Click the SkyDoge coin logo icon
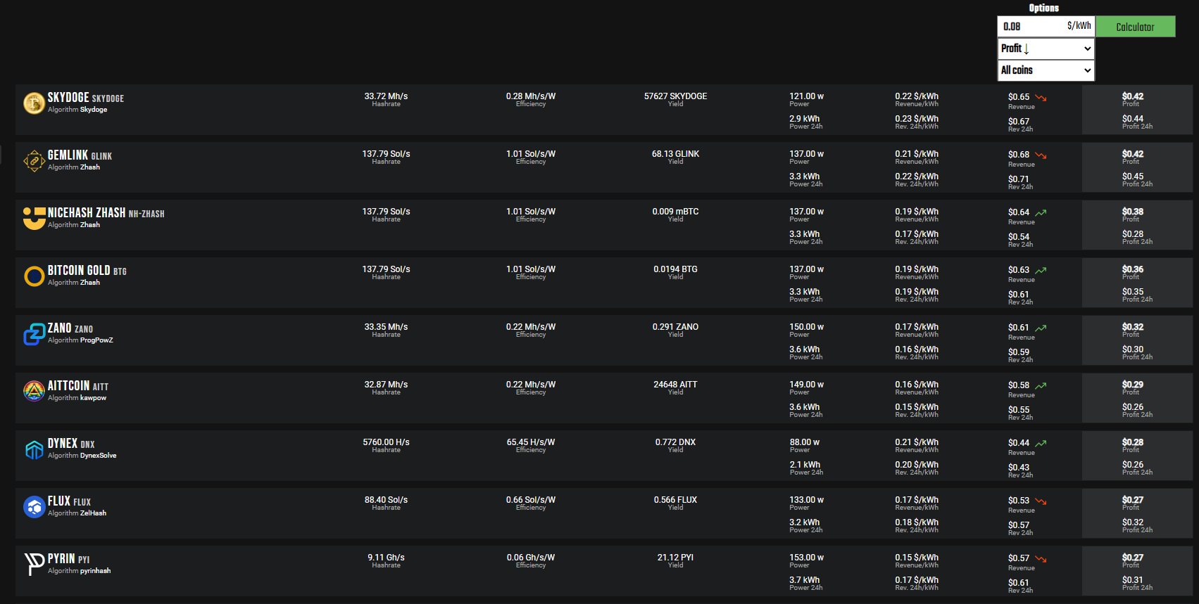The height and width of the screenshot is (604, 1199). coord(34,103)
